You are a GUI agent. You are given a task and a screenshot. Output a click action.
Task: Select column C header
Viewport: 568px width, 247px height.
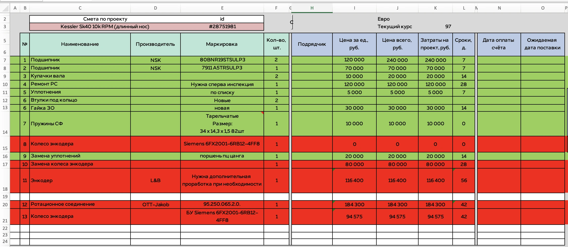pyautogui.click(x=80, y=8)
